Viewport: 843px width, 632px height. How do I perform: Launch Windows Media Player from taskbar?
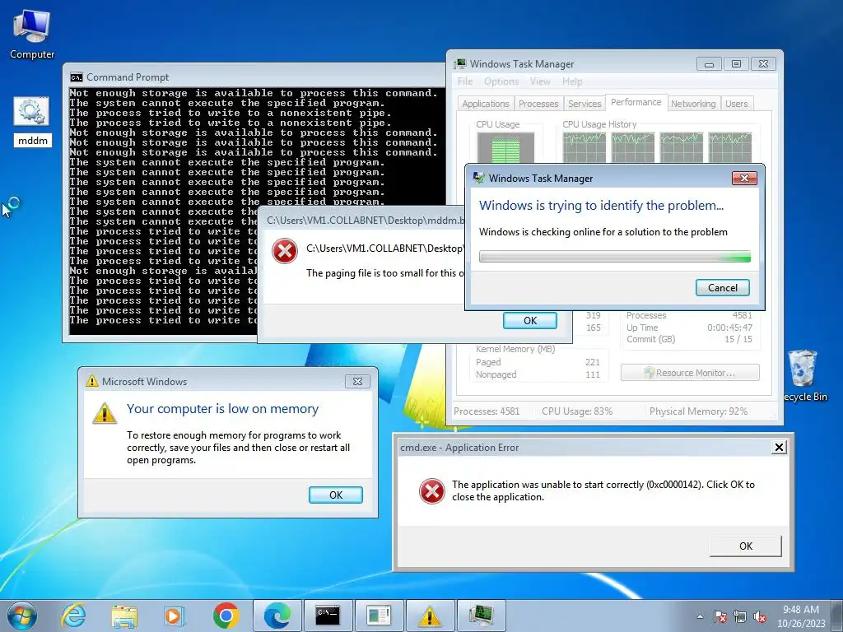tap(175, 616)
